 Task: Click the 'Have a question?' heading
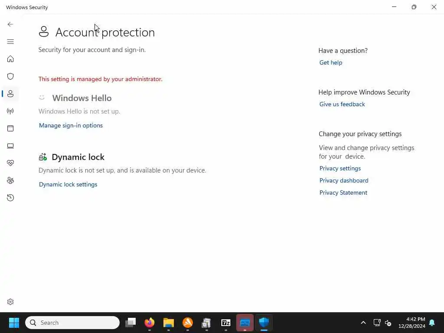point(343,51)
